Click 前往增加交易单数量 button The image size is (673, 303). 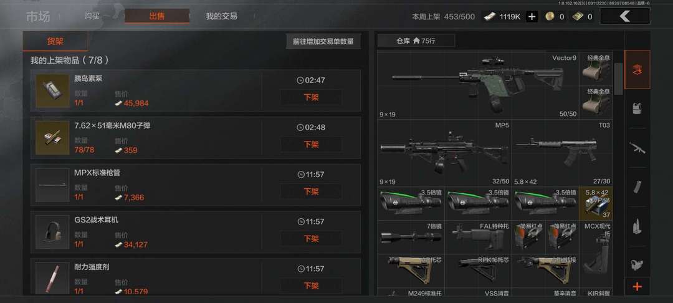(323, 42)
